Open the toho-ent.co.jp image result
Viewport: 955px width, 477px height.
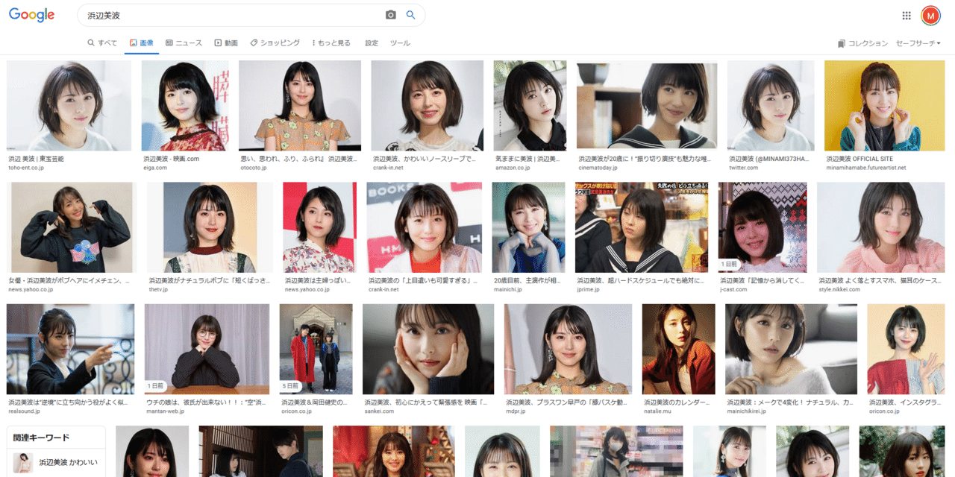click(x=69, y=106)
